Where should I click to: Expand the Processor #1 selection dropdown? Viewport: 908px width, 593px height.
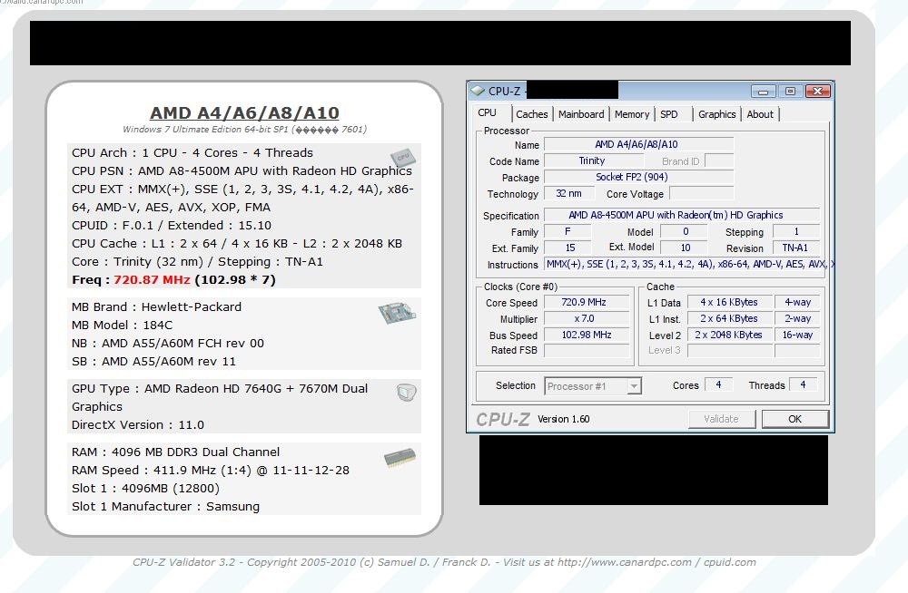634,386
